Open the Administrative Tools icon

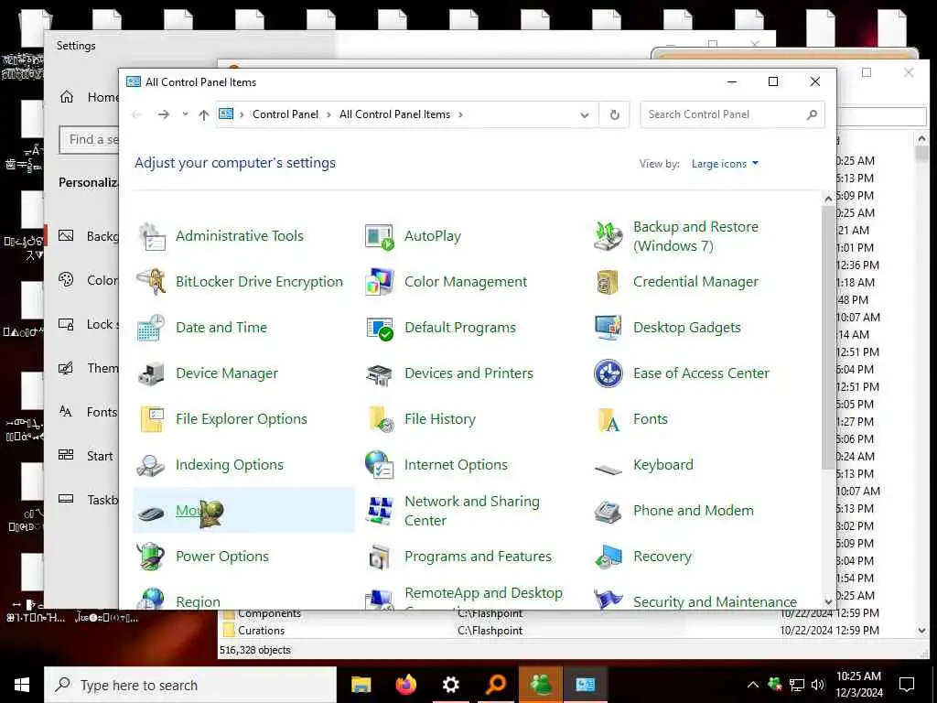152,236
